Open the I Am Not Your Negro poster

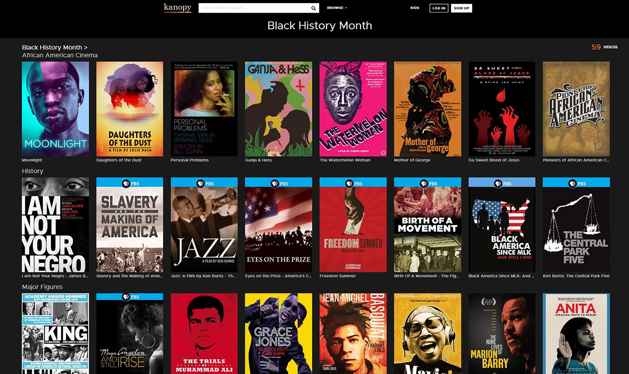coord(56,225)
